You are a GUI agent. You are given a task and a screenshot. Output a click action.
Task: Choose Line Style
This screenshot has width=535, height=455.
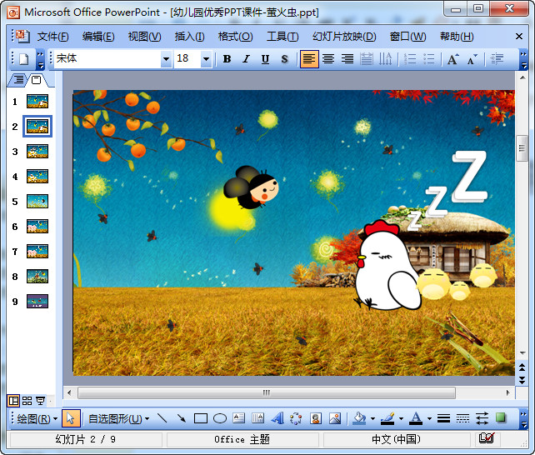443,418
